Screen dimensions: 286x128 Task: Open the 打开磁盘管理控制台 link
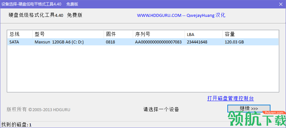click(x=231, y=99)
